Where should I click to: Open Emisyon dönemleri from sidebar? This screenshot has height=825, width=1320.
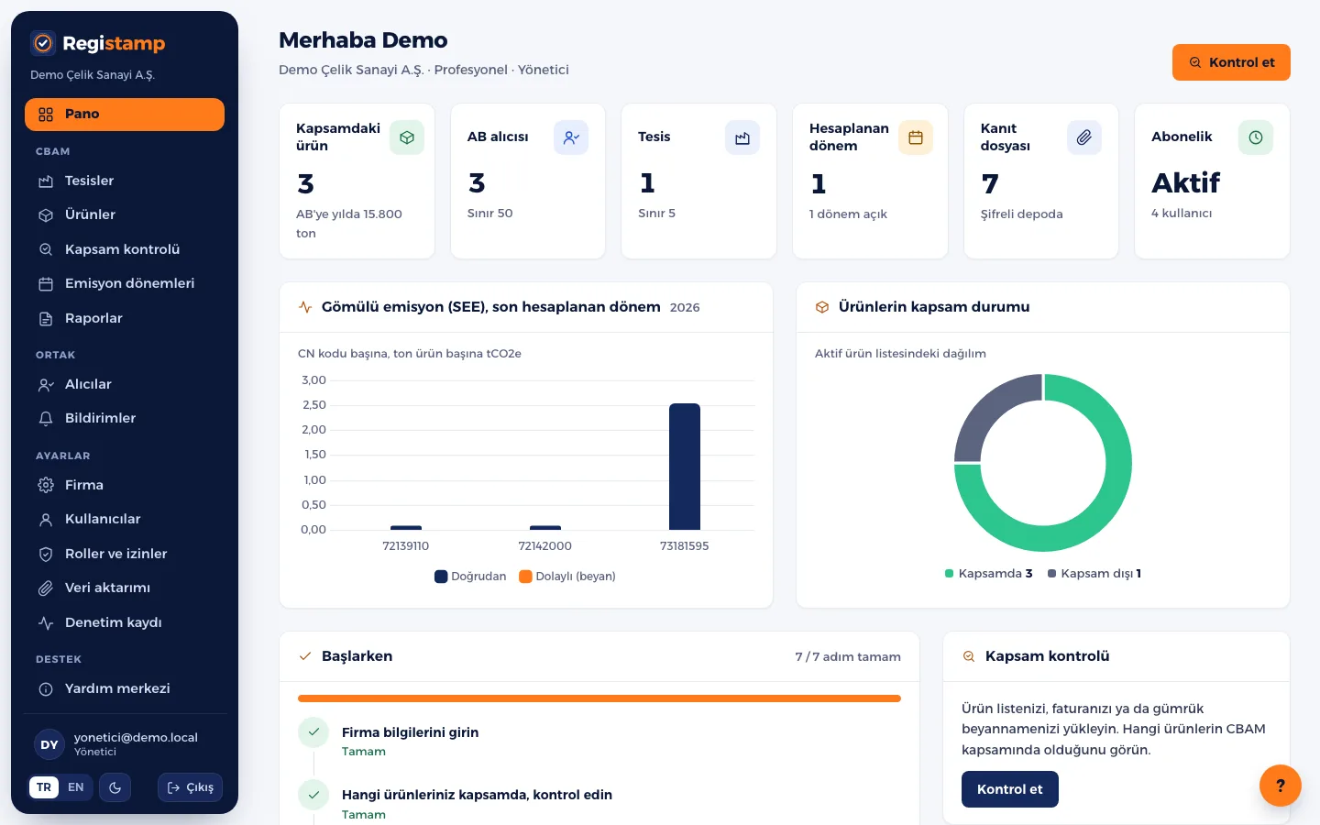pyautogui.click(x=125, y=284)
